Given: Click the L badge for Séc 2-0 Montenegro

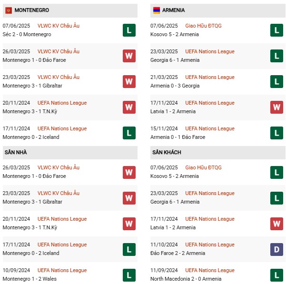Looking at the screenshot, I should (x=129, y=30).
